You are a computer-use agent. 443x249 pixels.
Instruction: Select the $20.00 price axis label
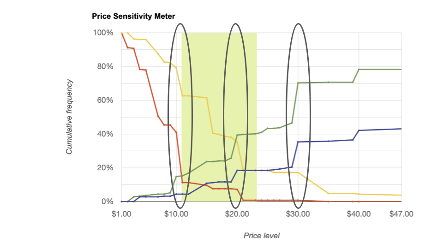237,214
